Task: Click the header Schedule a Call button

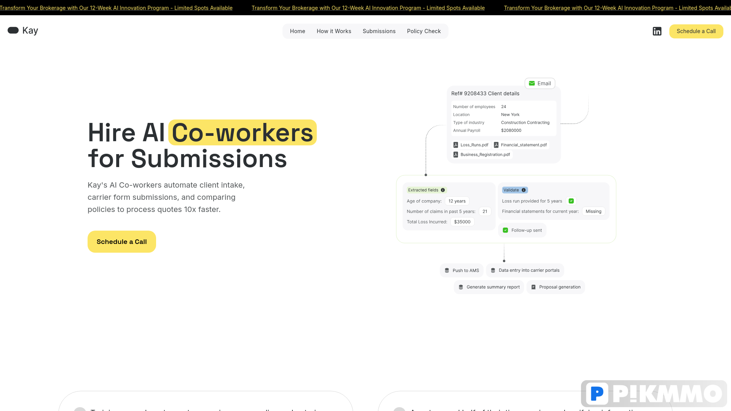Action: click(x=696, y=31)
